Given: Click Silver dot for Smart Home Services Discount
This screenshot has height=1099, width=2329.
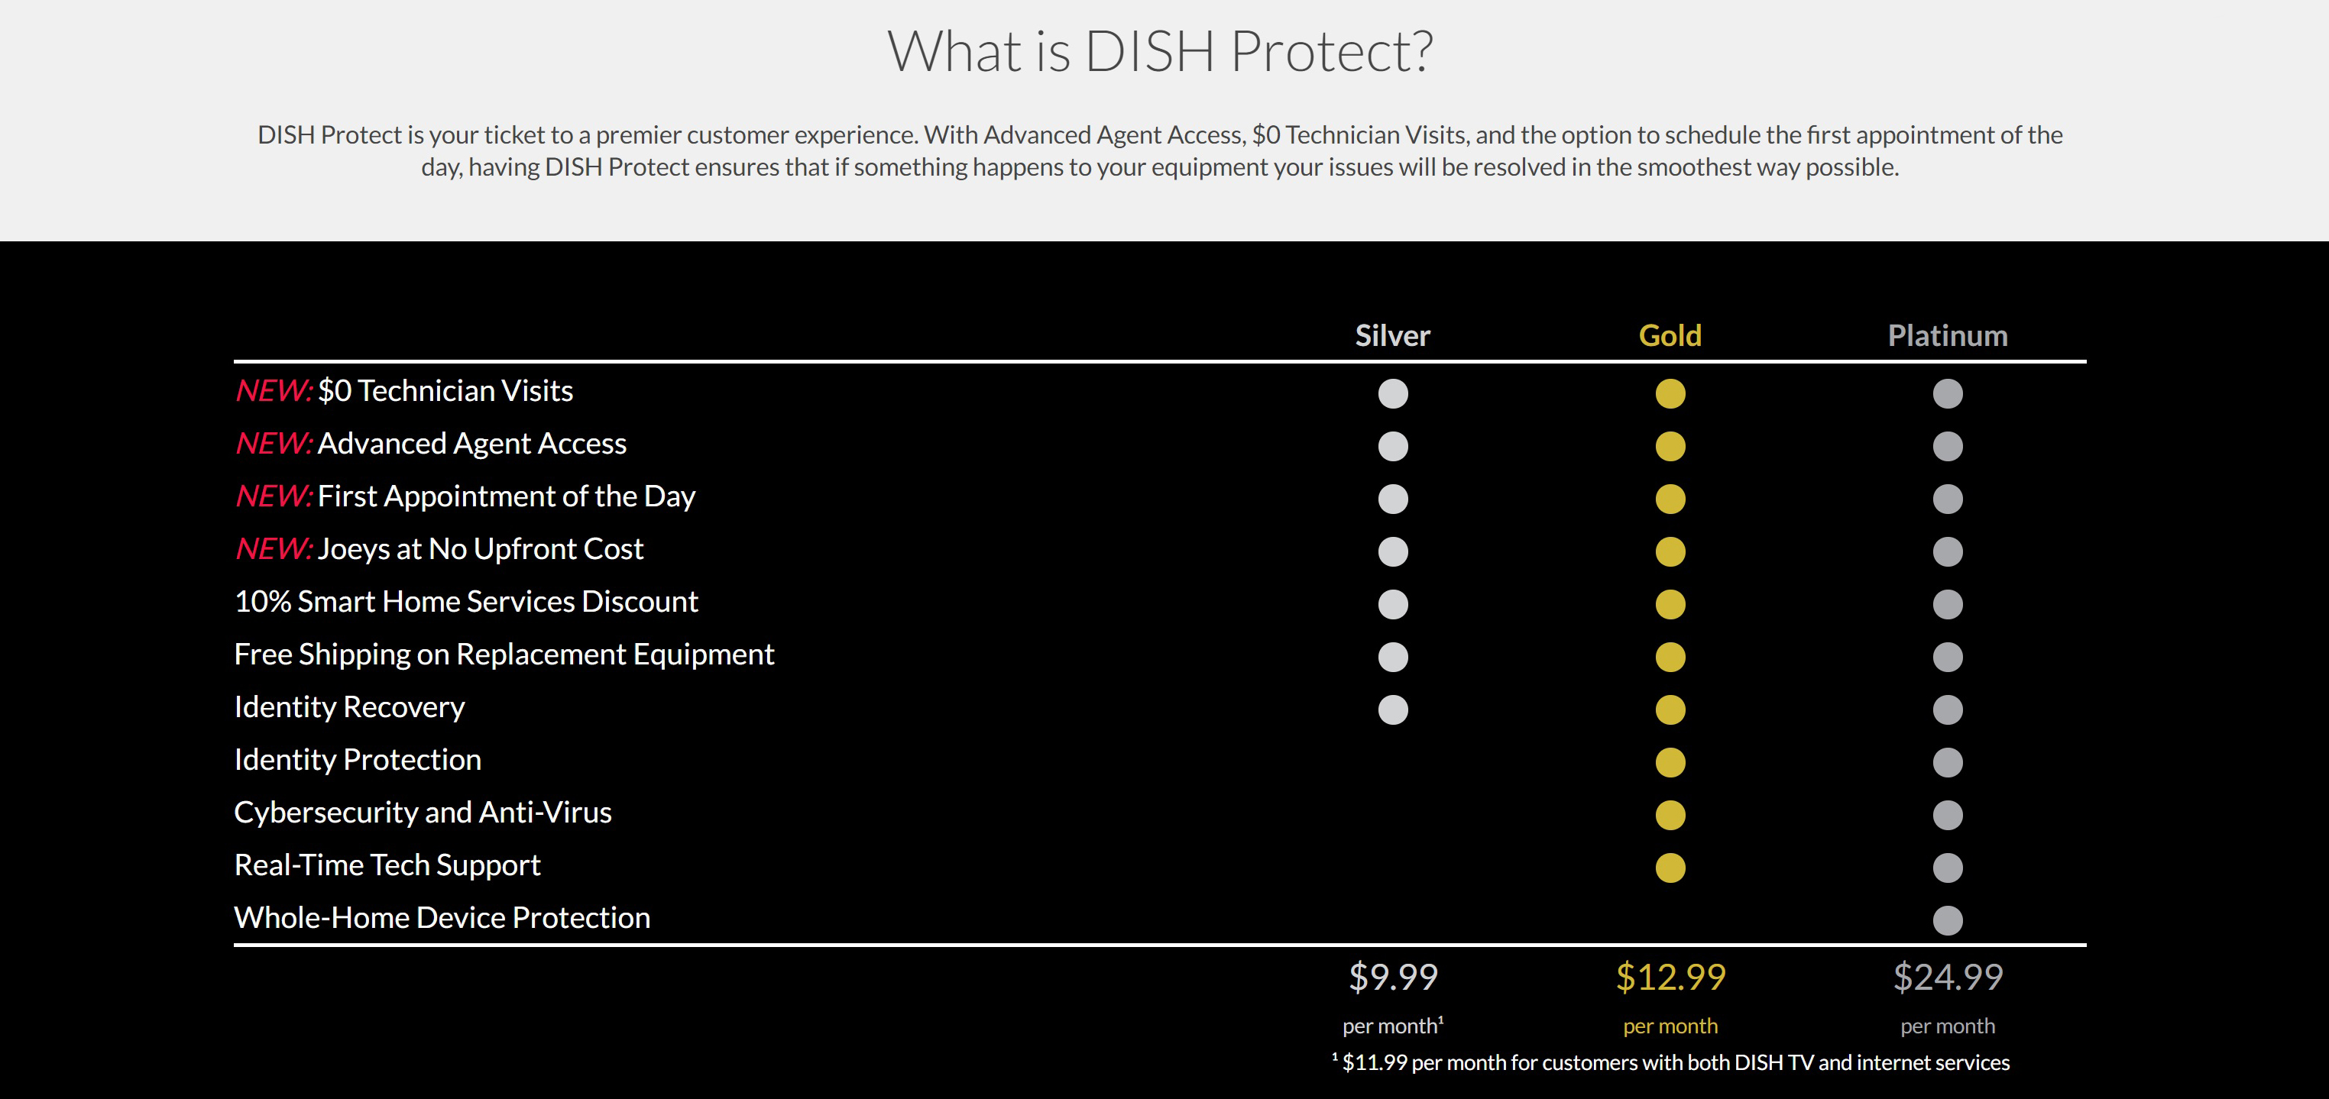Looking at the screenshot, I should pyautogui.click(x=1392, y=604).
